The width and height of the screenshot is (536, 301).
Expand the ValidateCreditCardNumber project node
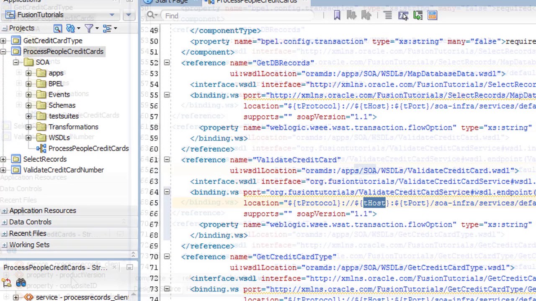point(3,170)
